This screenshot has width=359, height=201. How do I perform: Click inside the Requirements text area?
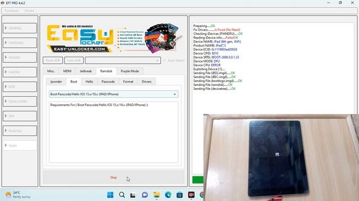(113, 132)
